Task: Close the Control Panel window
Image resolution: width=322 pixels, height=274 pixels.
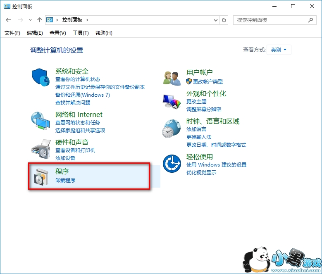Action: pyautogui.click(x=312, y=6)
